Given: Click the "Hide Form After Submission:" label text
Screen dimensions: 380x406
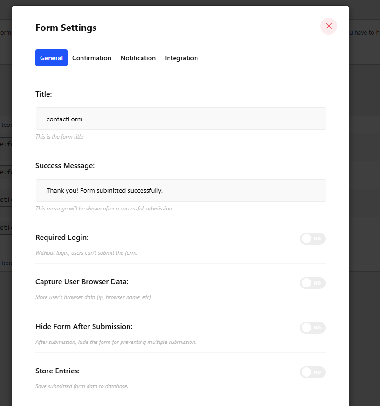Looking at the screenshot, I should [x=84, y=326].
